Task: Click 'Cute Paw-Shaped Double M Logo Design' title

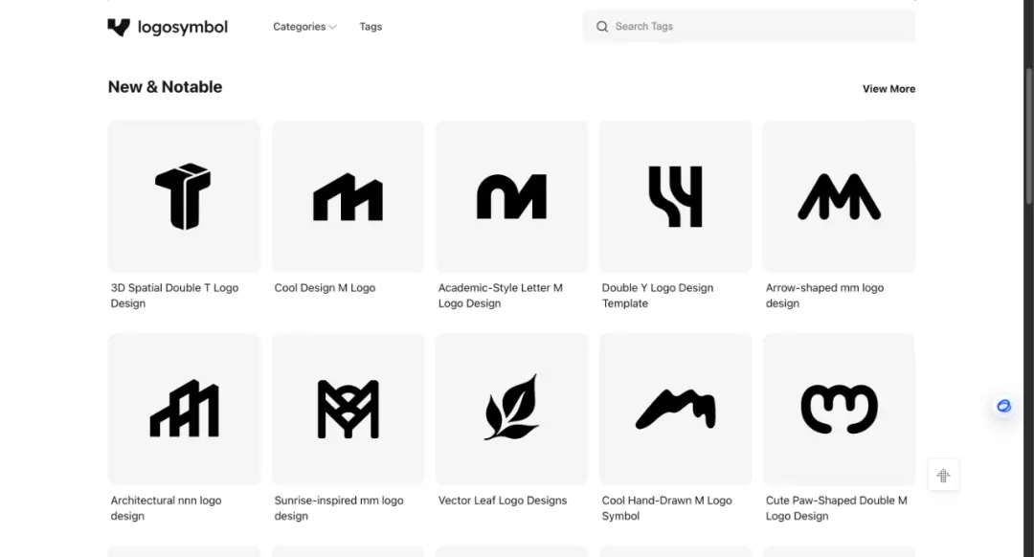Action: pyautogui.click(x=836, y=508)
